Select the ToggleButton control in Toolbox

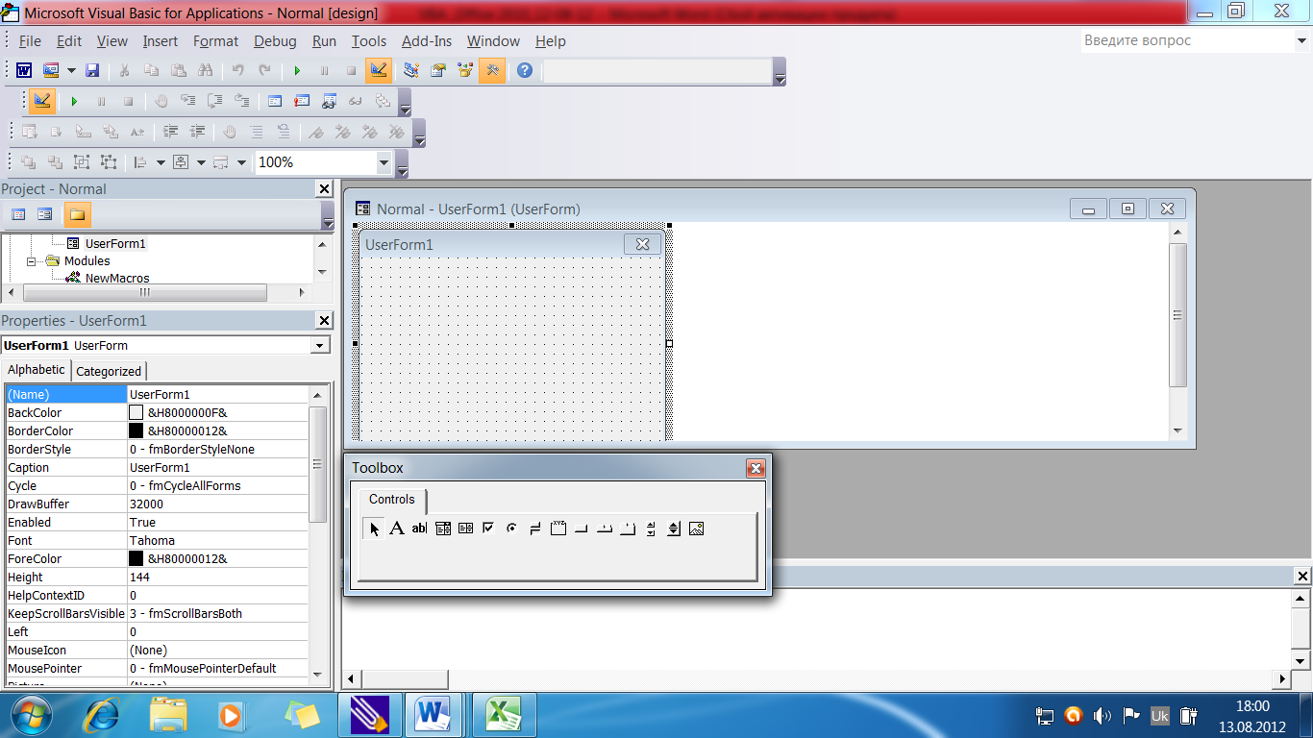coord(535,528)
